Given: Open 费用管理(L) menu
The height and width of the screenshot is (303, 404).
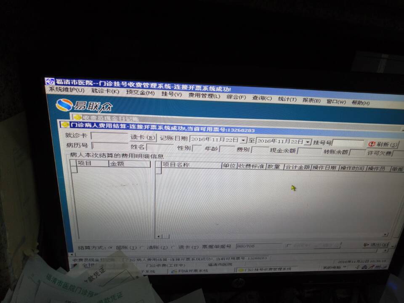Looking at the screenshot, I should click(204, 96).
